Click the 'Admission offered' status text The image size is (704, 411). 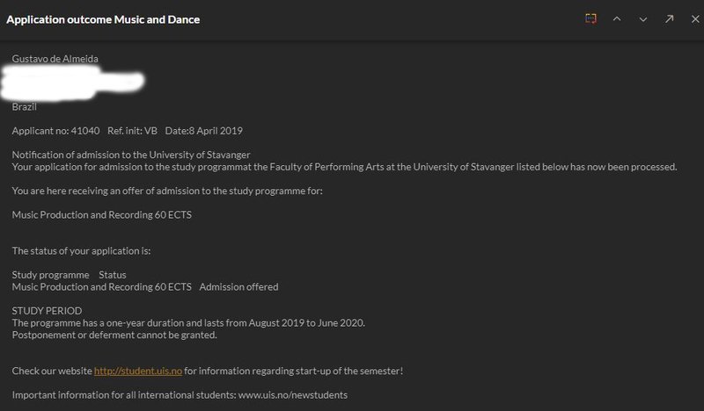[238, 287]
